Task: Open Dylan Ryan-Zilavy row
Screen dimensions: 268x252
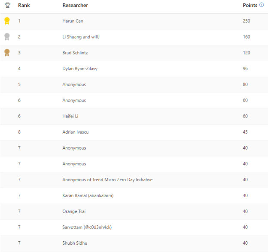Action: click(x=80, y=69)
